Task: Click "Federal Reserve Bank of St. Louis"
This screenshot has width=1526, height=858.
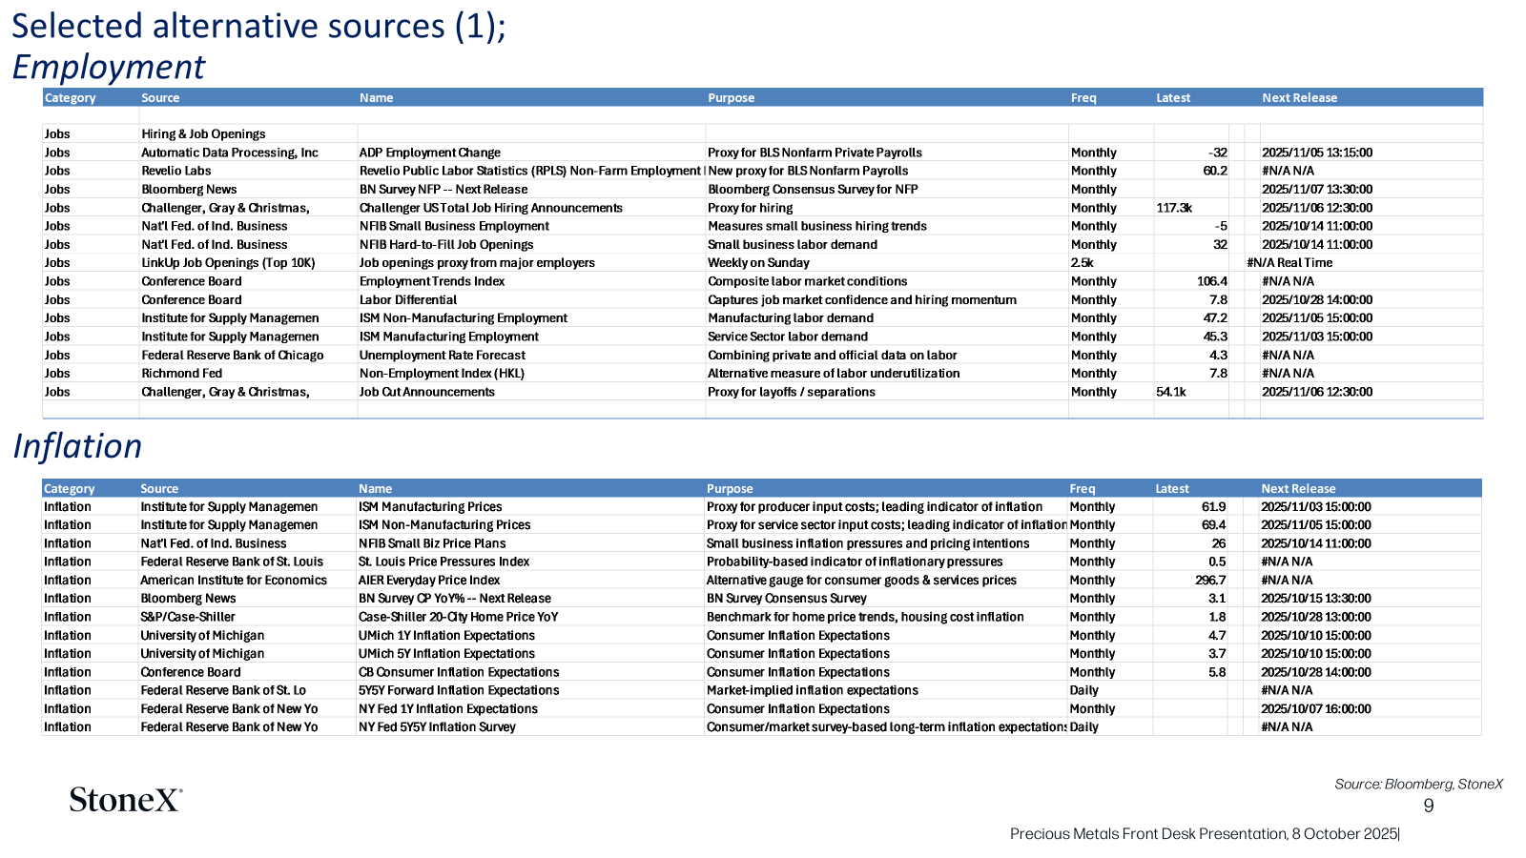Action: [232, 562]
